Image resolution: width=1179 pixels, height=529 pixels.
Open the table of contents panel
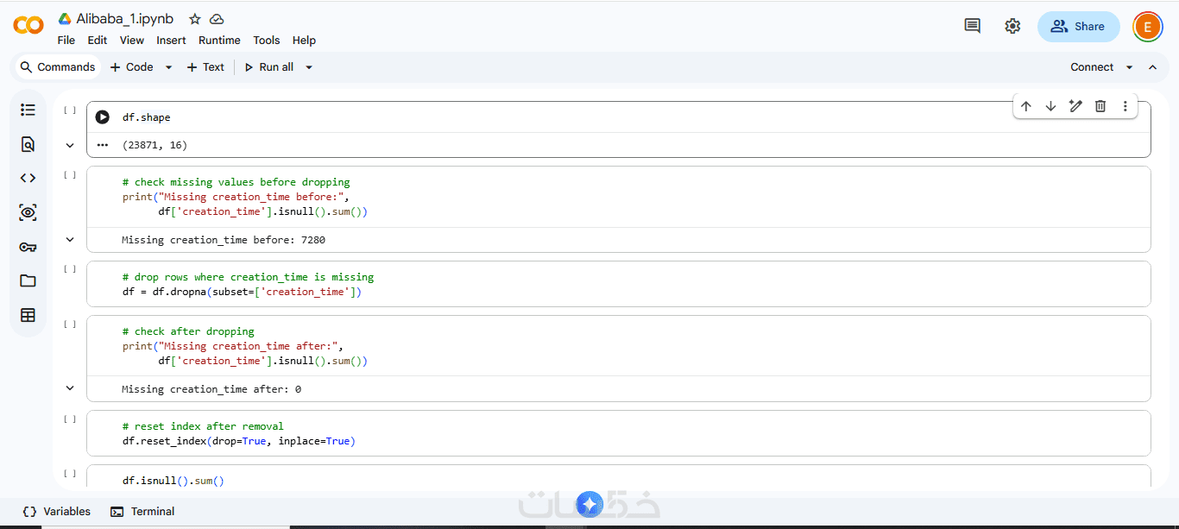28,110
